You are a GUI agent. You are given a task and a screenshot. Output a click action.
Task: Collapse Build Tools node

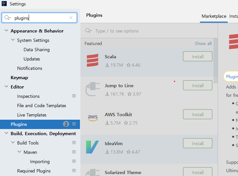click(13, 143)
